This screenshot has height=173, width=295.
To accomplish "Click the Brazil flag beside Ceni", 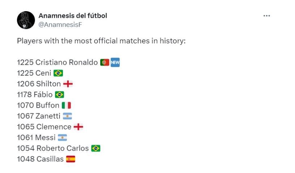I will click(58, 73).
